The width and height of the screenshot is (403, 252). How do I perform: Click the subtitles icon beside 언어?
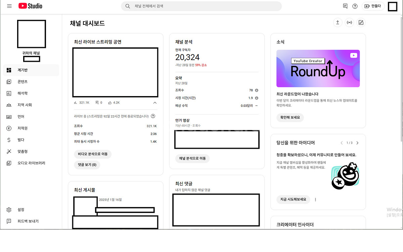(9, 117)
